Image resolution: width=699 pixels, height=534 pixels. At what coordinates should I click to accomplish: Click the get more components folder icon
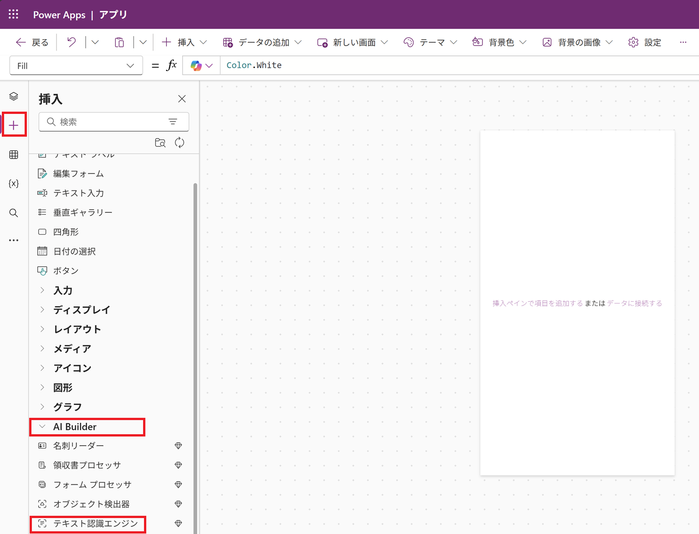[160, 143]
